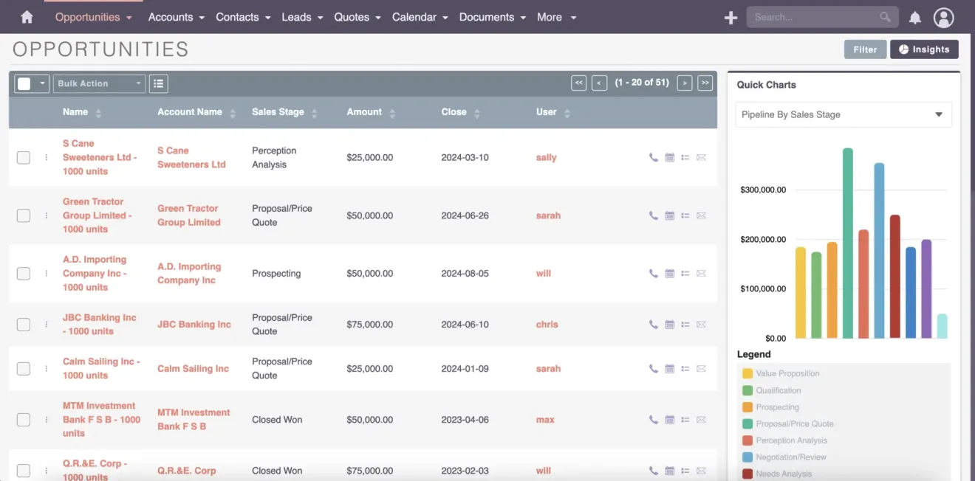Click the Filter button
The height and width of the screenshot is (481, 975).
tap(865, 49)
